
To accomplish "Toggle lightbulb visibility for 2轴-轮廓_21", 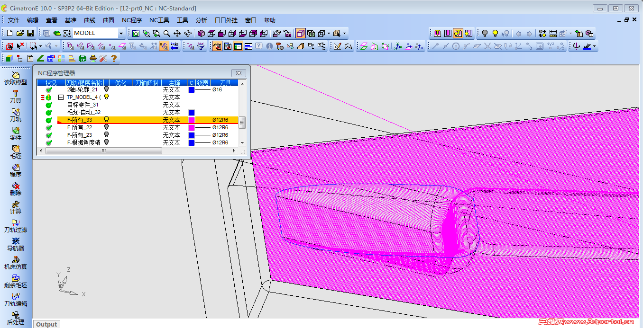I will [107, 89].
